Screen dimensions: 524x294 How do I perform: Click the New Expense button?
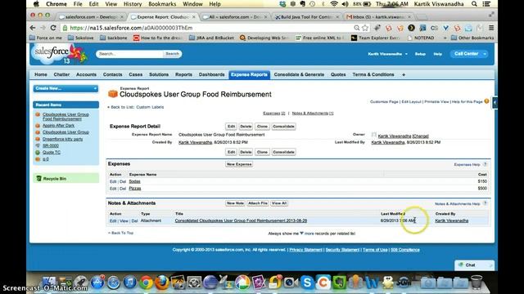coord(239,164)
